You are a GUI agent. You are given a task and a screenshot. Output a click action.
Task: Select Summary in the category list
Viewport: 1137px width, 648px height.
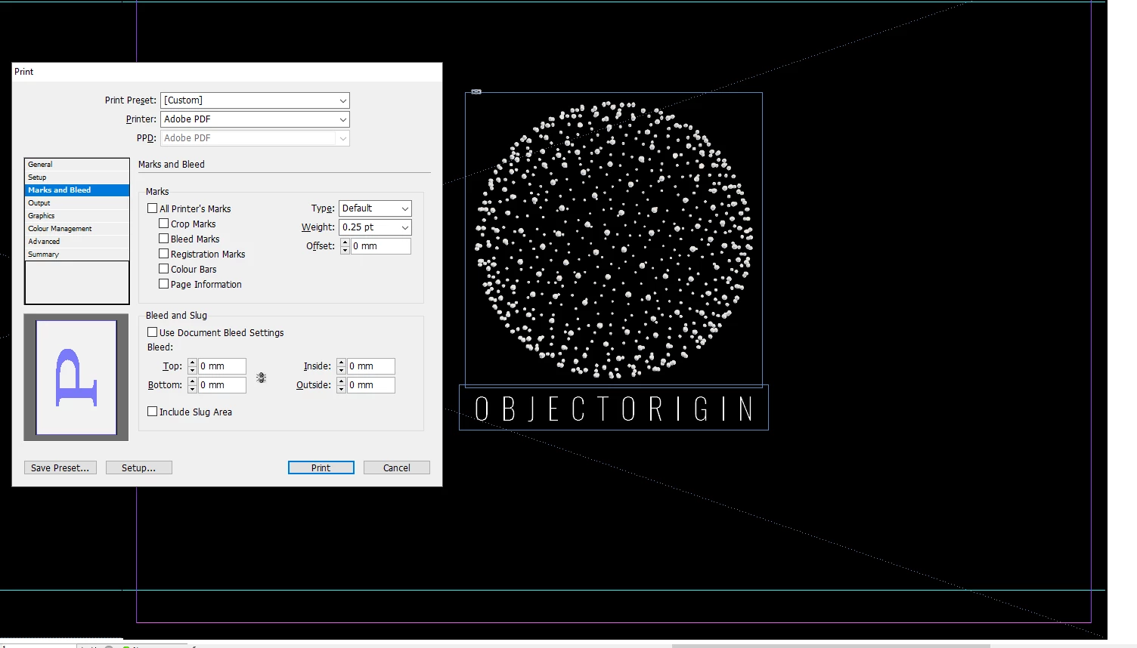click(x=77, y=255)
